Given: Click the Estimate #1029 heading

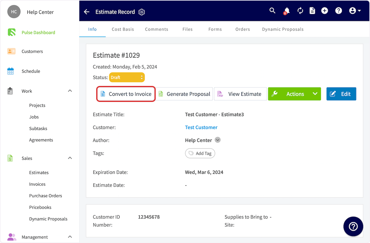Looking at the screenshot, I should point(116,55).
